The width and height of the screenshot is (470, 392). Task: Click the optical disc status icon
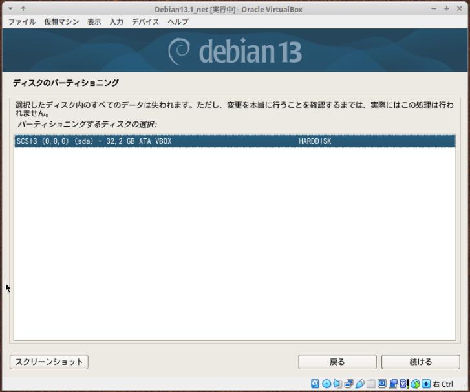pyautogui.click(x=326, y=384)
